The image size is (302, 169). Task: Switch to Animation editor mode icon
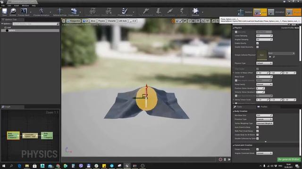(x=271, y=12)
